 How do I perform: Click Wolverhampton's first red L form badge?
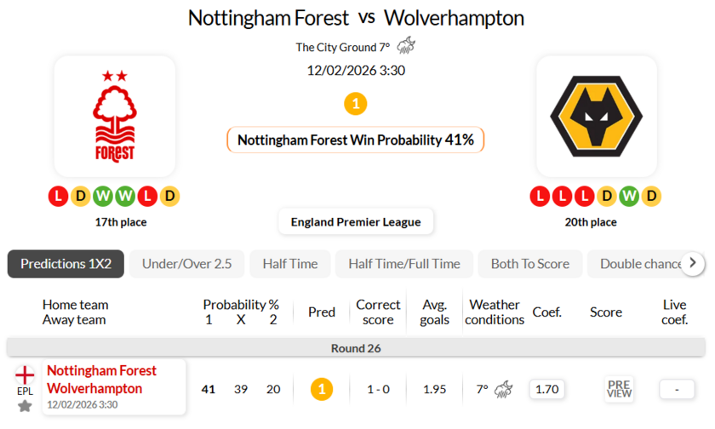540,197
